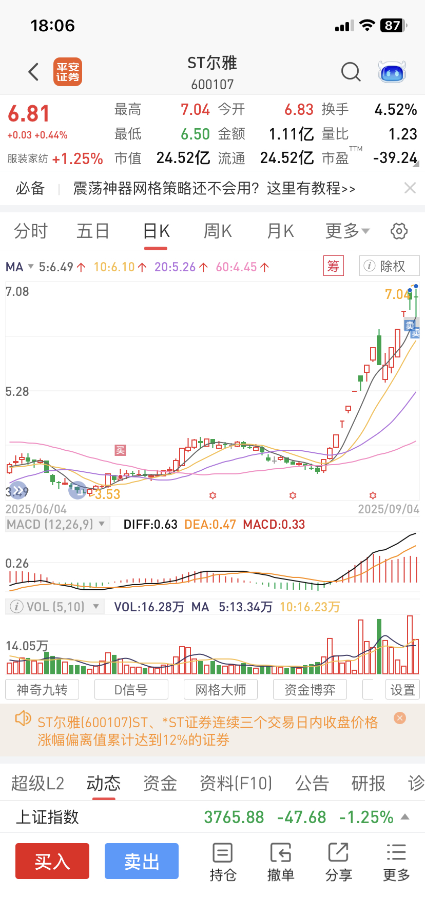This screenshot has width=425, height=919.
Task: Tap the search magnifier icon
Action: (x=351, y=72)
